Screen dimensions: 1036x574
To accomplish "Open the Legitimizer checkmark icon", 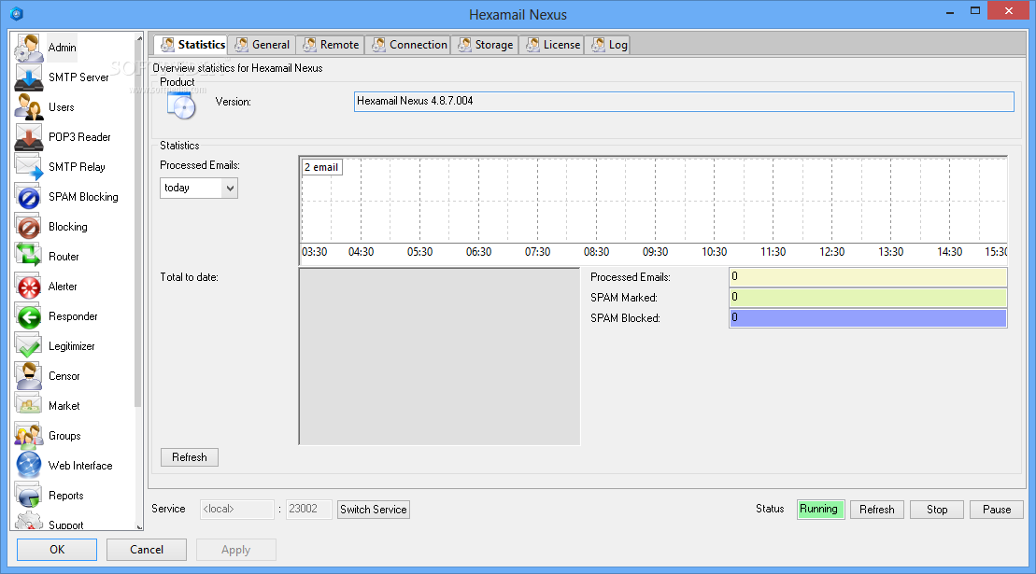I will [28, 345].
